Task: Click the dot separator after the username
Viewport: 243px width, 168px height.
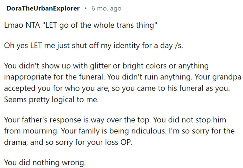Action: click(x=85, y=8)
